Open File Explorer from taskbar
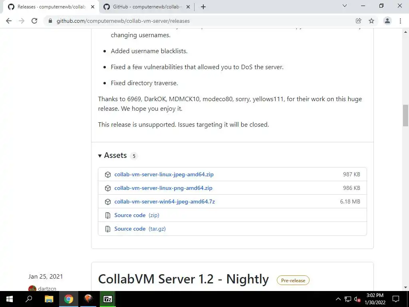Screen dimensions: 409x307 pyautogui.click(x=49, y=299)
